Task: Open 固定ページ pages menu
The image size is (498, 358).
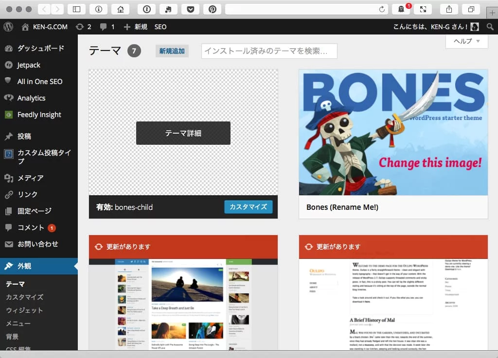Action: [x=39, y=211]
